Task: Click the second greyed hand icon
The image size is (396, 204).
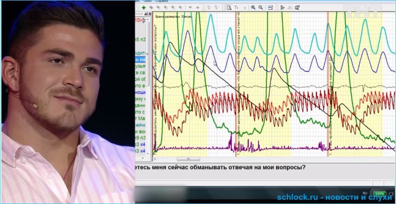Action: tap(216, 7)
